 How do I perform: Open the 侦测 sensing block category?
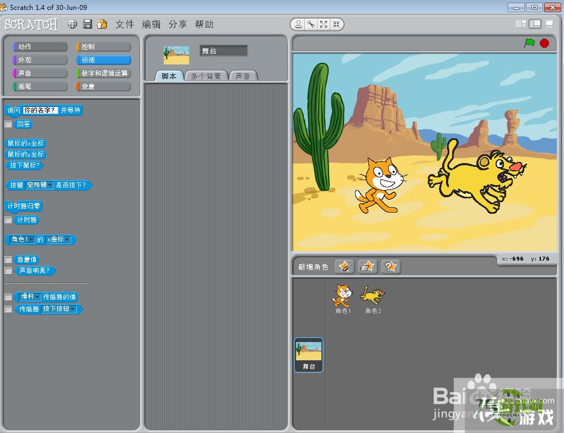104,60
